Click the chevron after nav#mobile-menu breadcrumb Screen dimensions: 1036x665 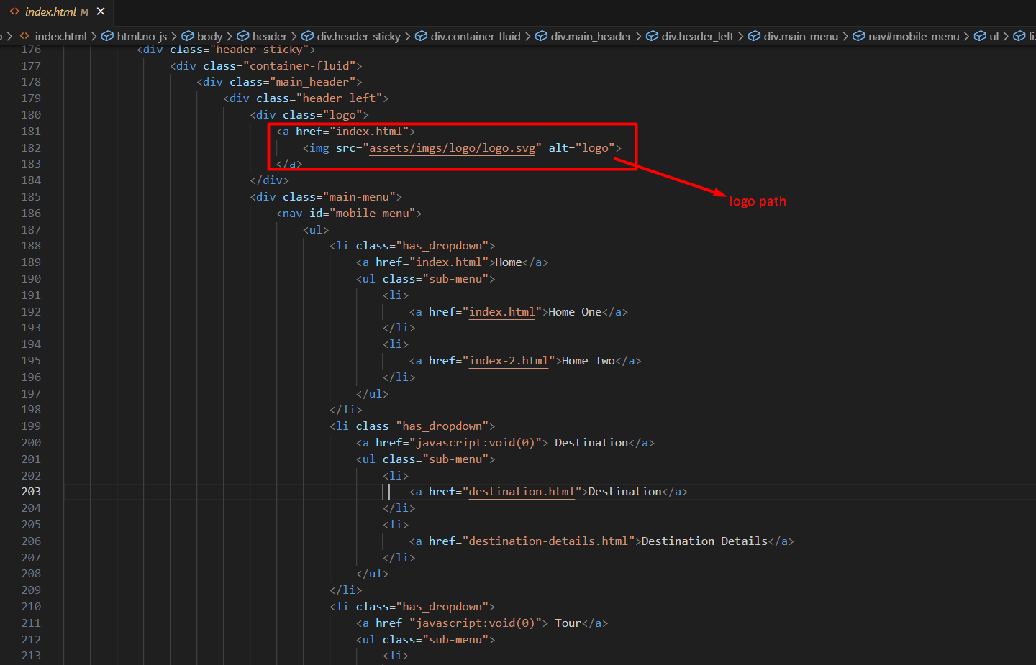[x=966, y=36]
